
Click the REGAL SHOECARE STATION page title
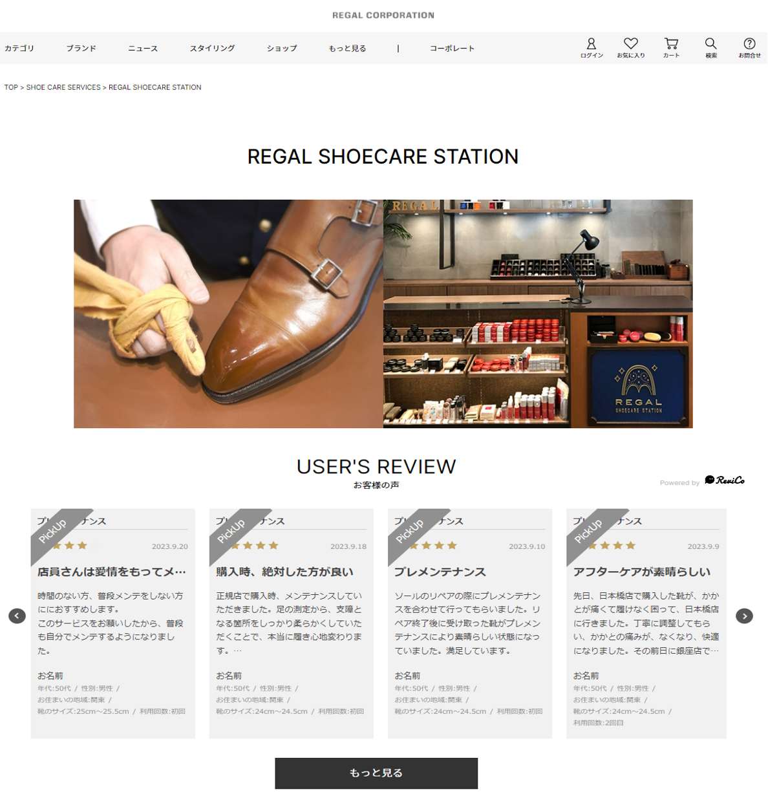(x=383, y=156)
